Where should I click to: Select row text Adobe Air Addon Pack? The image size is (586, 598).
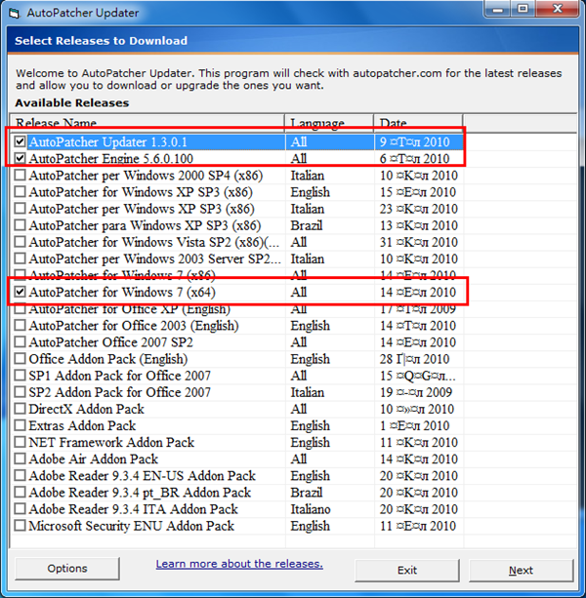tap(93, 458)
